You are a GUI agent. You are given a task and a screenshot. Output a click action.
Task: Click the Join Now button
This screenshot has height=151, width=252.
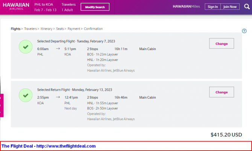(230, 7)
